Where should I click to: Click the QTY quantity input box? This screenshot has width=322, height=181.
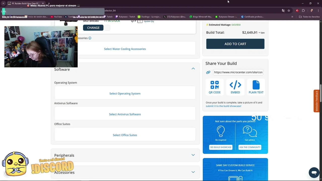pos(140,21)
